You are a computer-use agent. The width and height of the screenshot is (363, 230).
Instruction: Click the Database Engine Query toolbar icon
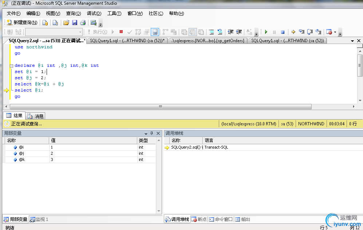[45, 23]
